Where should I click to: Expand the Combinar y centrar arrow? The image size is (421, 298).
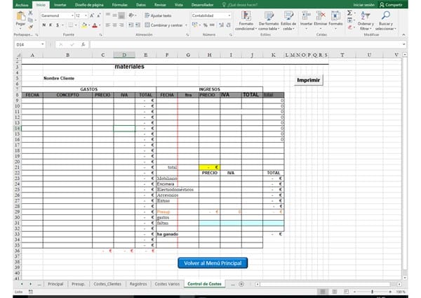pyautogui.click(x=186, y=25)
